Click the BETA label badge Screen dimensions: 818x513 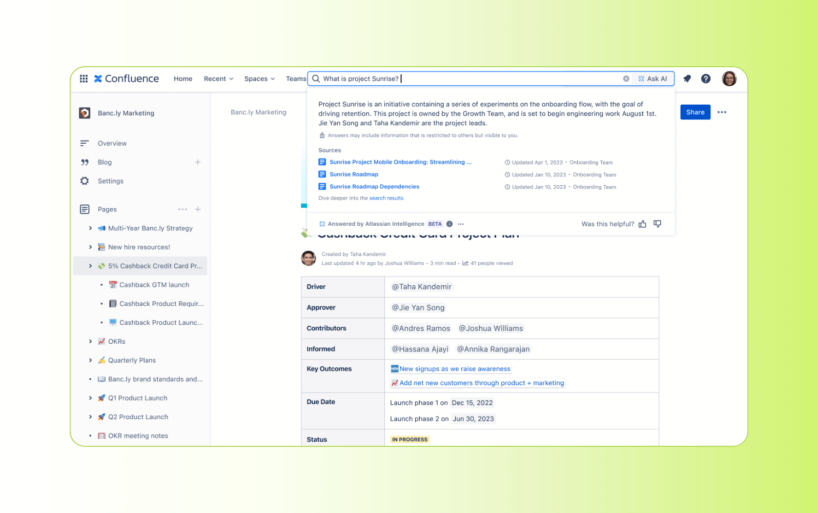tap(435, 224)
